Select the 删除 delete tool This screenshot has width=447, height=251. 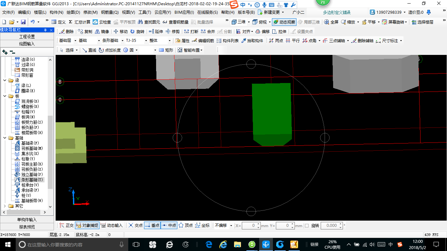tap(67, 31)
